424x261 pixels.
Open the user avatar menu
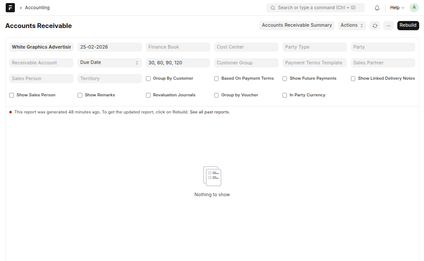pyautogui.click(x=413, y=8)
